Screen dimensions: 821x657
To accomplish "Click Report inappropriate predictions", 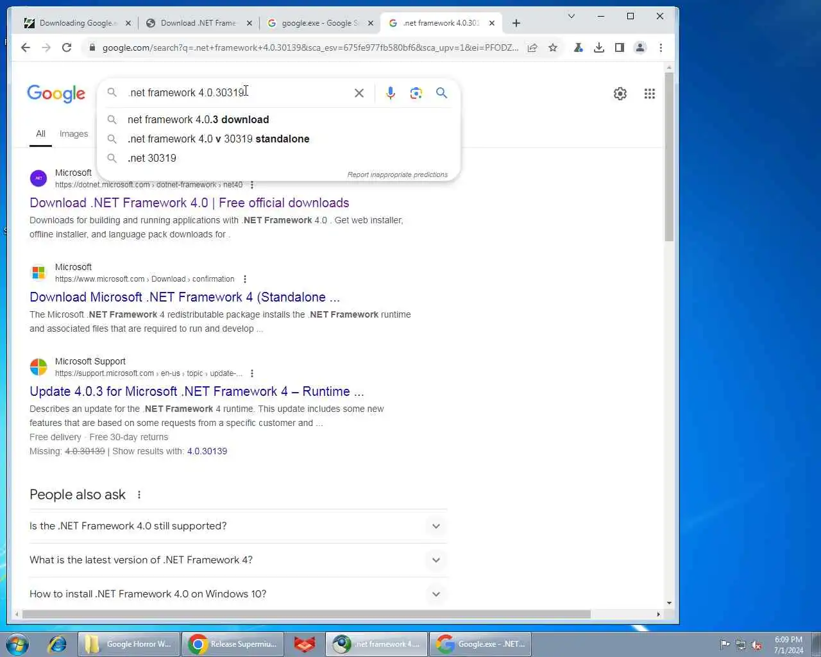I will tap(398, 175).
